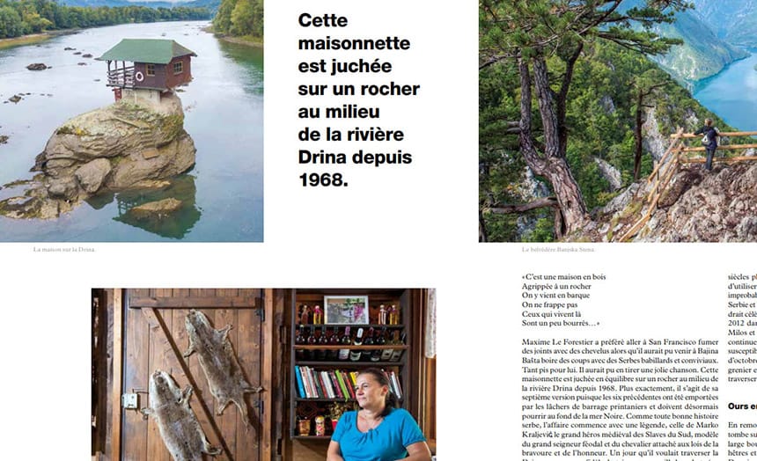Click caption 'Le belvédère Banjska Stena'
The width and height of the screenshot is (757, 461).
tap(559, 250)
